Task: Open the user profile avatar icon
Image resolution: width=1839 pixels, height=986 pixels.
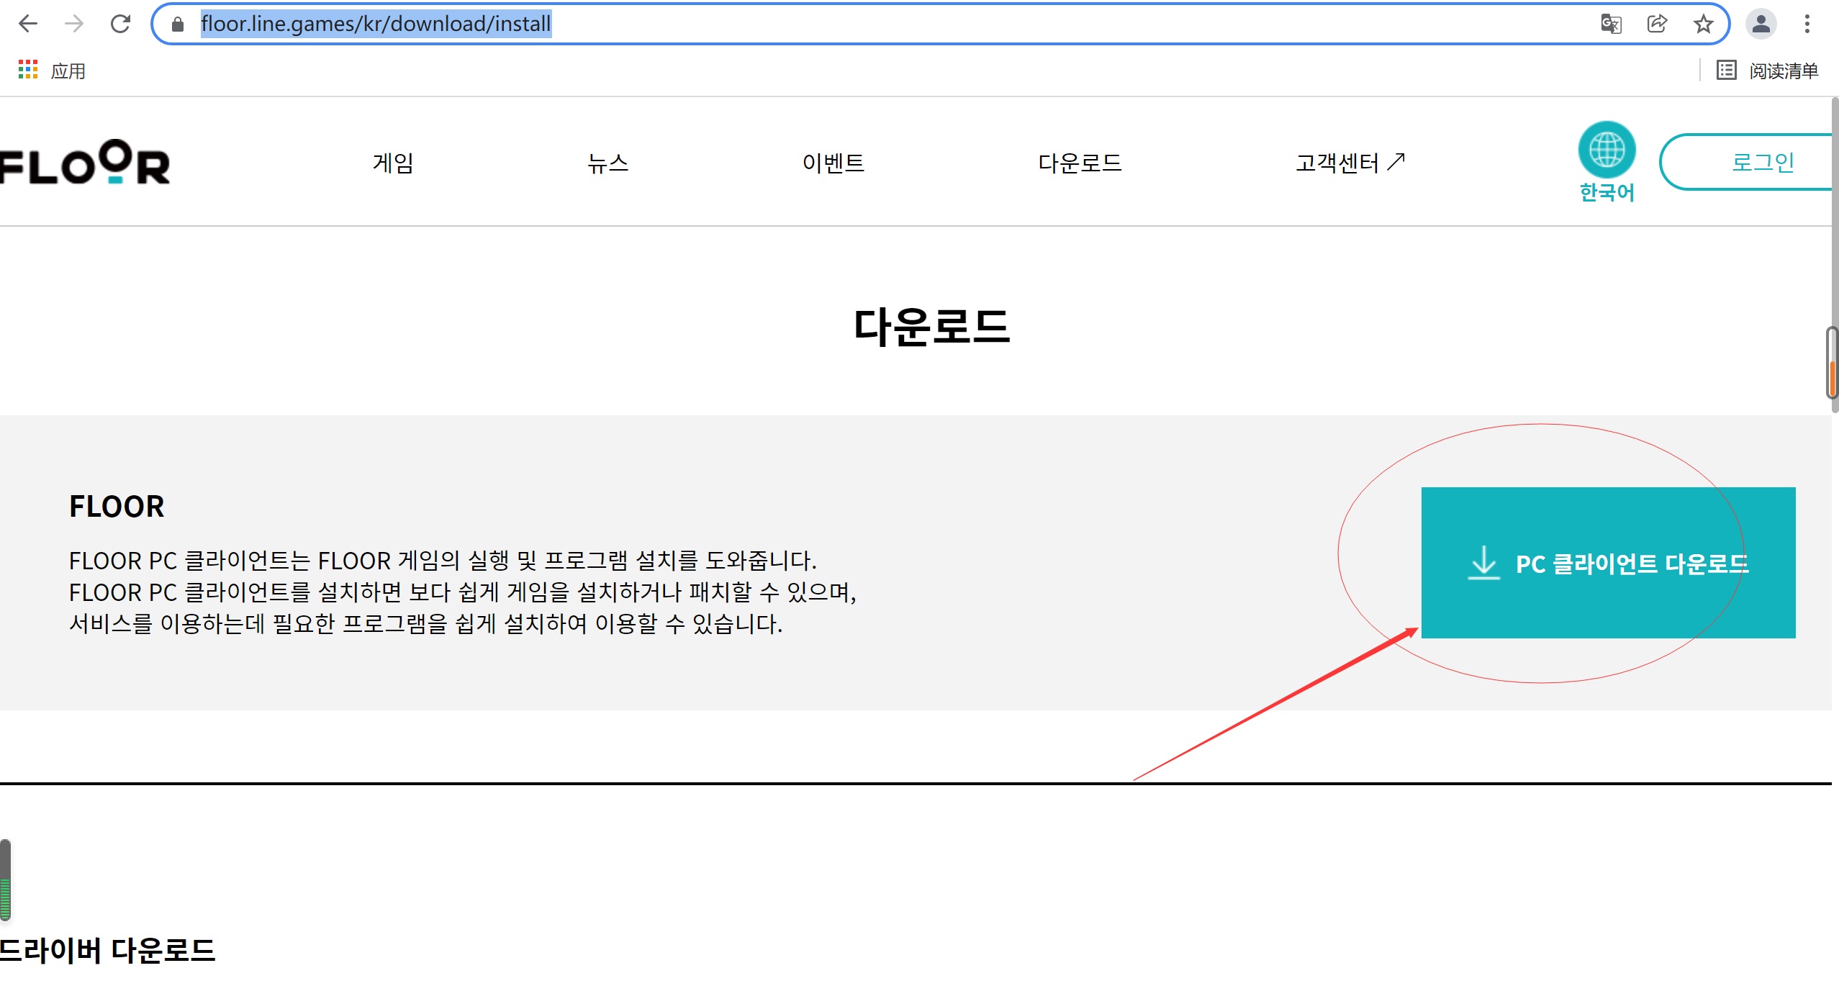Action: [x=1761, y=24]
